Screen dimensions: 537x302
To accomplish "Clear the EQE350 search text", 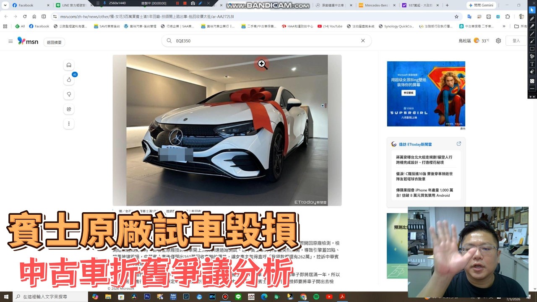I will tap(363, 41).
